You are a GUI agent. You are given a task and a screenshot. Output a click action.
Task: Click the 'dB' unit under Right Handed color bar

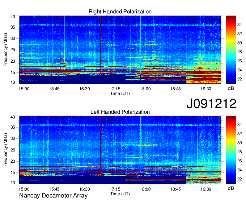point(231,88)
